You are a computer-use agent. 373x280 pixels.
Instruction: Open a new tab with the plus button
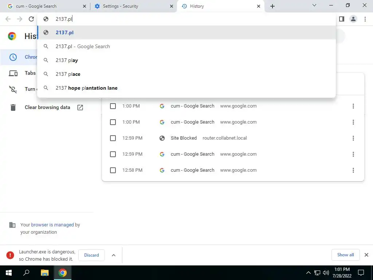tap(272, 6)
